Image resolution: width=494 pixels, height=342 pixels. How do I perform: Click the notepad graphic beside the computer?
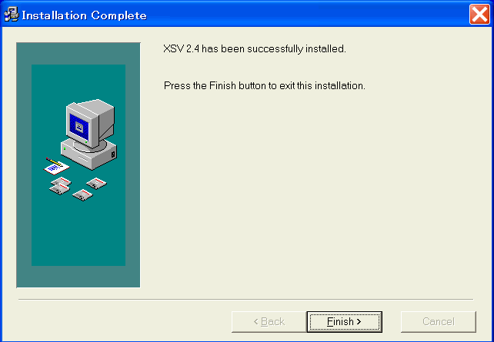[57, 167]
